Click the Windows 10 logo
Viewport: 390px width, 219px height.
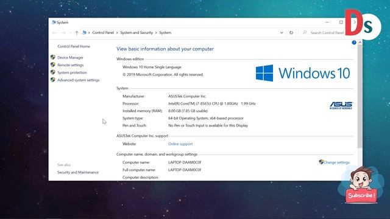(303, 73)
